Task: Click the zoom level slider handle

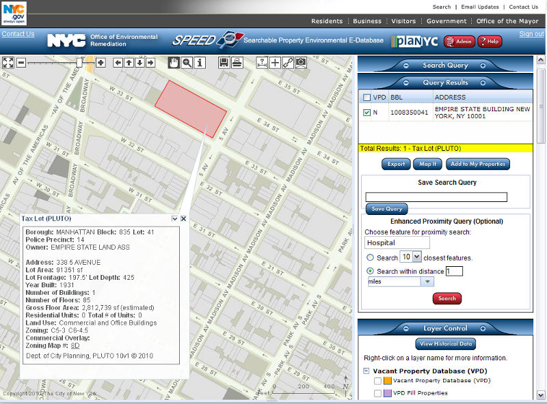Action: (x=79, y=63)
